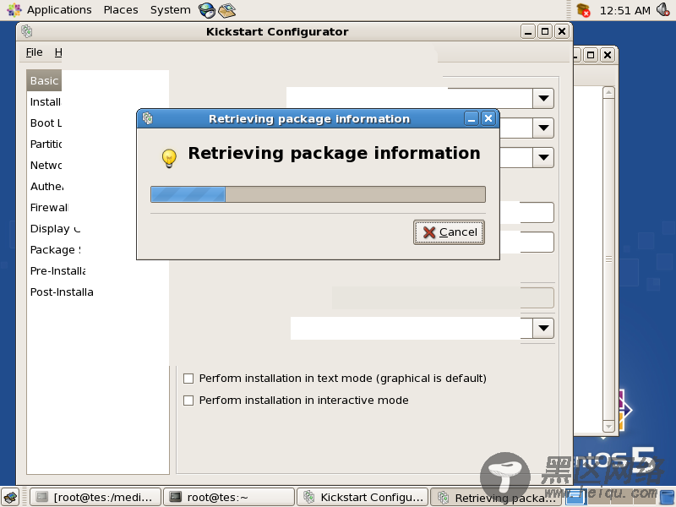This screenshot has height=507, width=676.
Task: Click the background window's scrollbar down arrow
Action: [x=608, y=427]
